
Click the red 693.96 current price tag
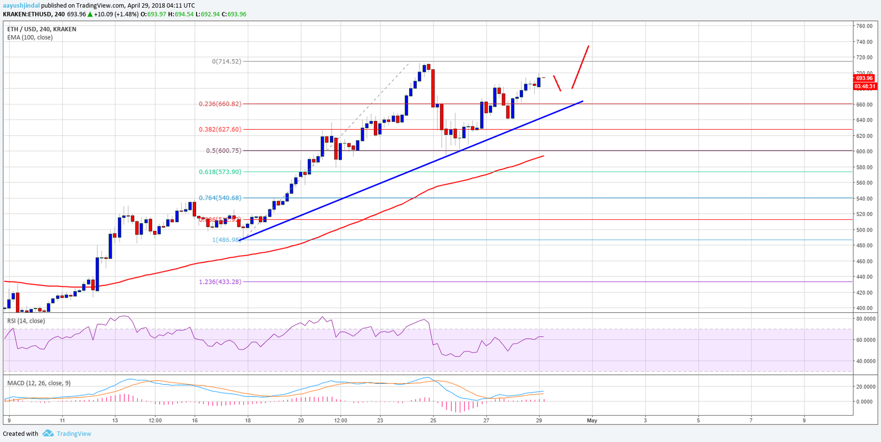864,79
